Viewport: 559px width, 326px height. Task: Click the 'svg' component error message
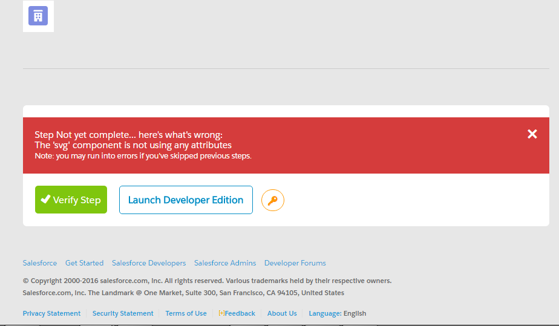133,145
